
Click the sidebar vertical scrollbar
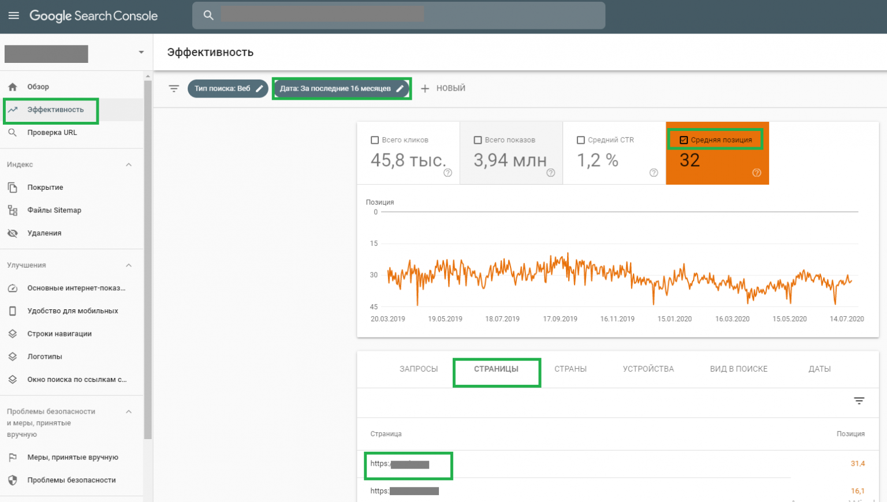pos(148,260)
